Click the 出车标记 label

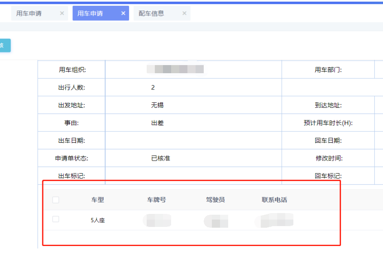72,176
